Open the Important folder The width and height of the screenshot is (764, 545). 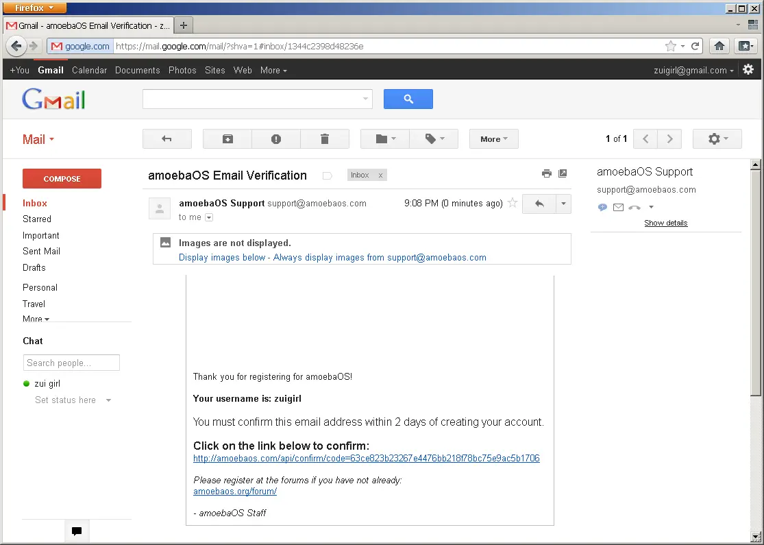pyautogui.click(x=41, y=235)
